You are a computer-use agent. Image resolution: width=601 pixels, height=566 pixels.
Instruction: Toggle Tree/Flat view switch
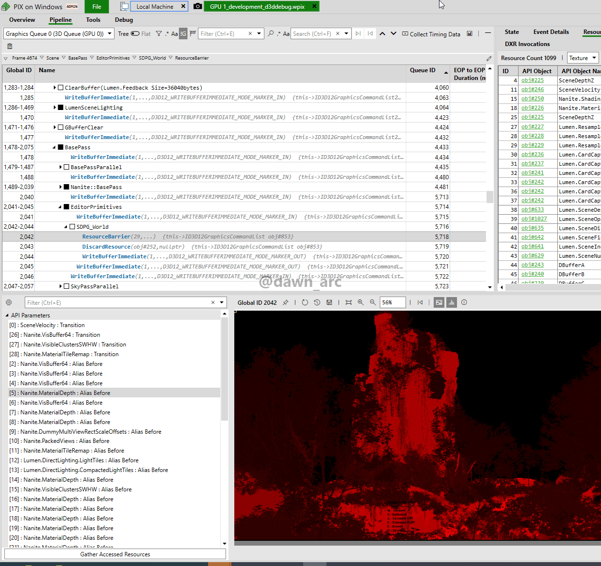point(135,34)
